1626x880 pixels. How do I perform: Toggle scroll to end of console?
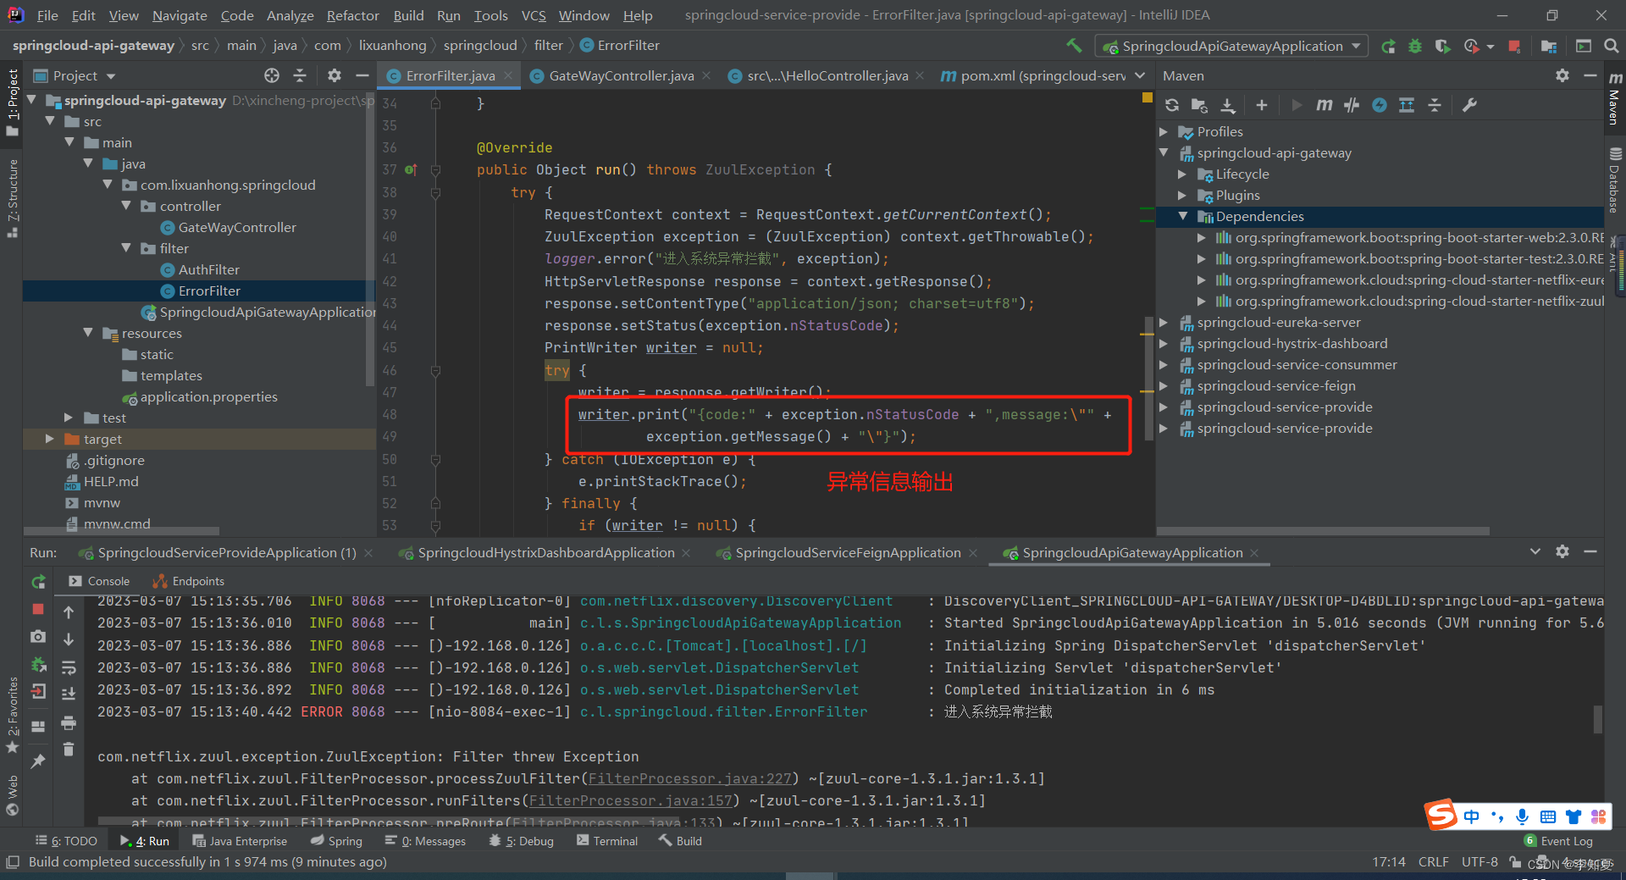[x=69, y=694]
